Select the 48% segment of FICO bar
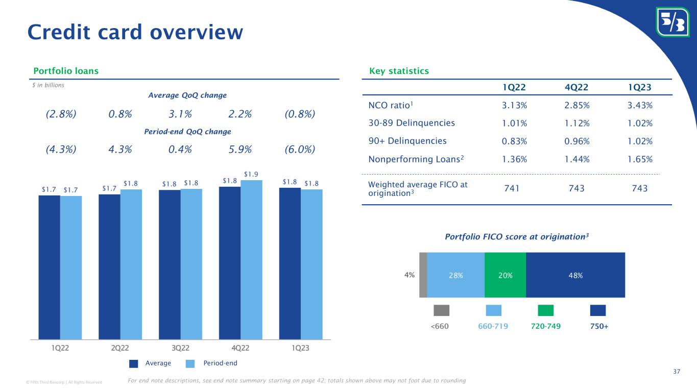 pos(575,275)
